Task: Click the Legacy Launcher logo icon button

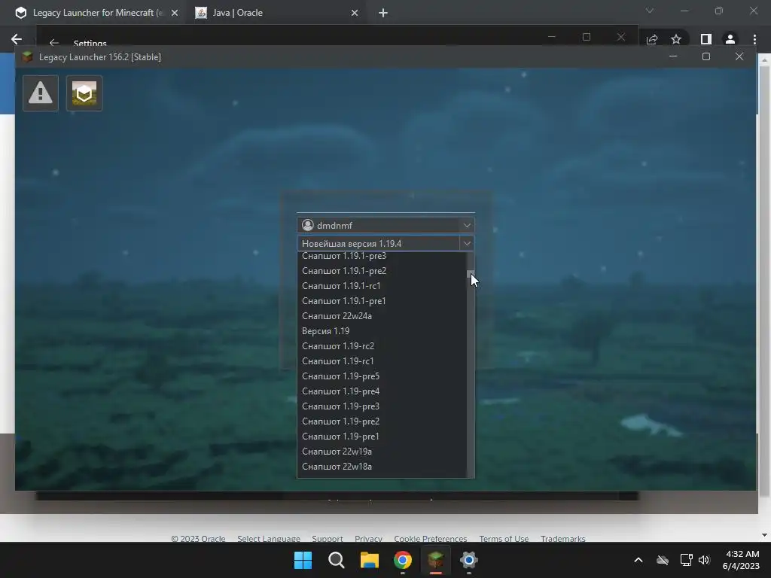Action: 84,93
